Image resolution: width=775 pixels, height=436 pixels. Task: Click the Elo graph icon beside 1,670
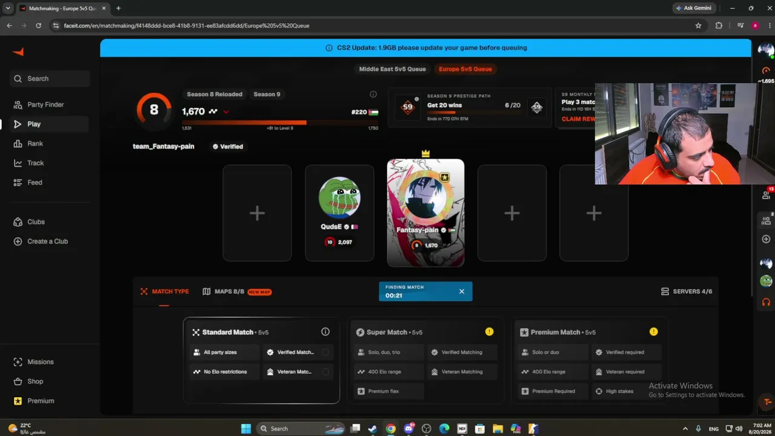[x=213, y=111]
